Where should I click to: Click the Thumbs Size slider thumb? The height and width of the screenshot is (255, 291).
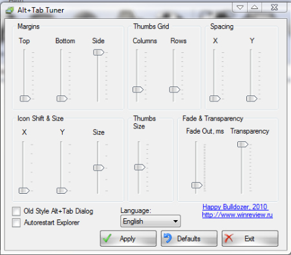pos(140,167)
